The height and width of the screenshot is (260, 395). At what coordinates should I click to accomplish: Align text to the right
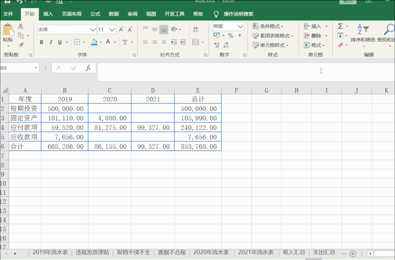tap(164, 42)
